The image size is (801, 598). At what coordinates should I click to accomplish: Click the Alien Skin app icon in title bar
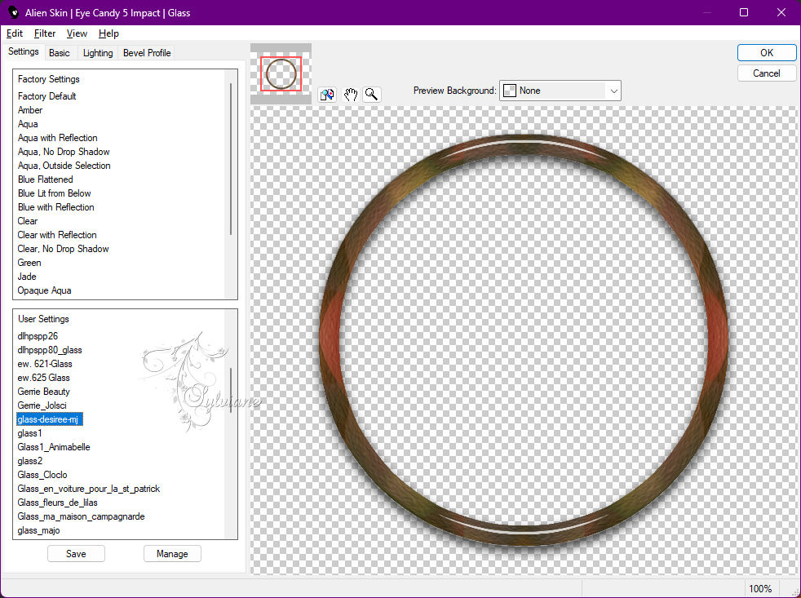tap(13, 12)
